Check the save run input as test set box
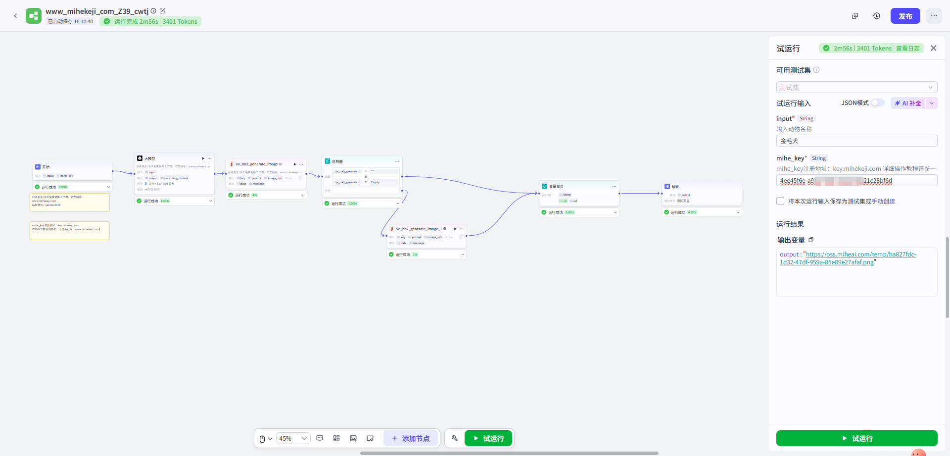The image size is (950, 456). [x=780, y=201]
